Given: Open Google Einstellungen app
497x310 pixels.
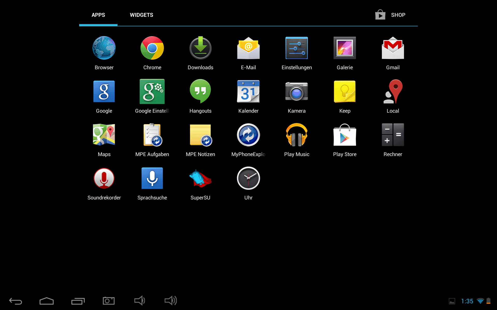Looking at the screenshot, I should tap(152, 92).
